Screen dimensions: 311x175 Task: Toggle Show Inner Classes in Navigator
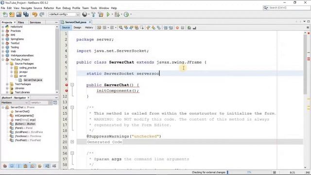click(x=33, y=166)
